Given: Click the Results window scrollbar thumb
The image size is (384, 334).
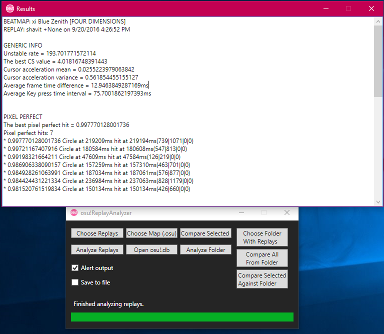Looking at the screenshot, I should pos(378,61).
